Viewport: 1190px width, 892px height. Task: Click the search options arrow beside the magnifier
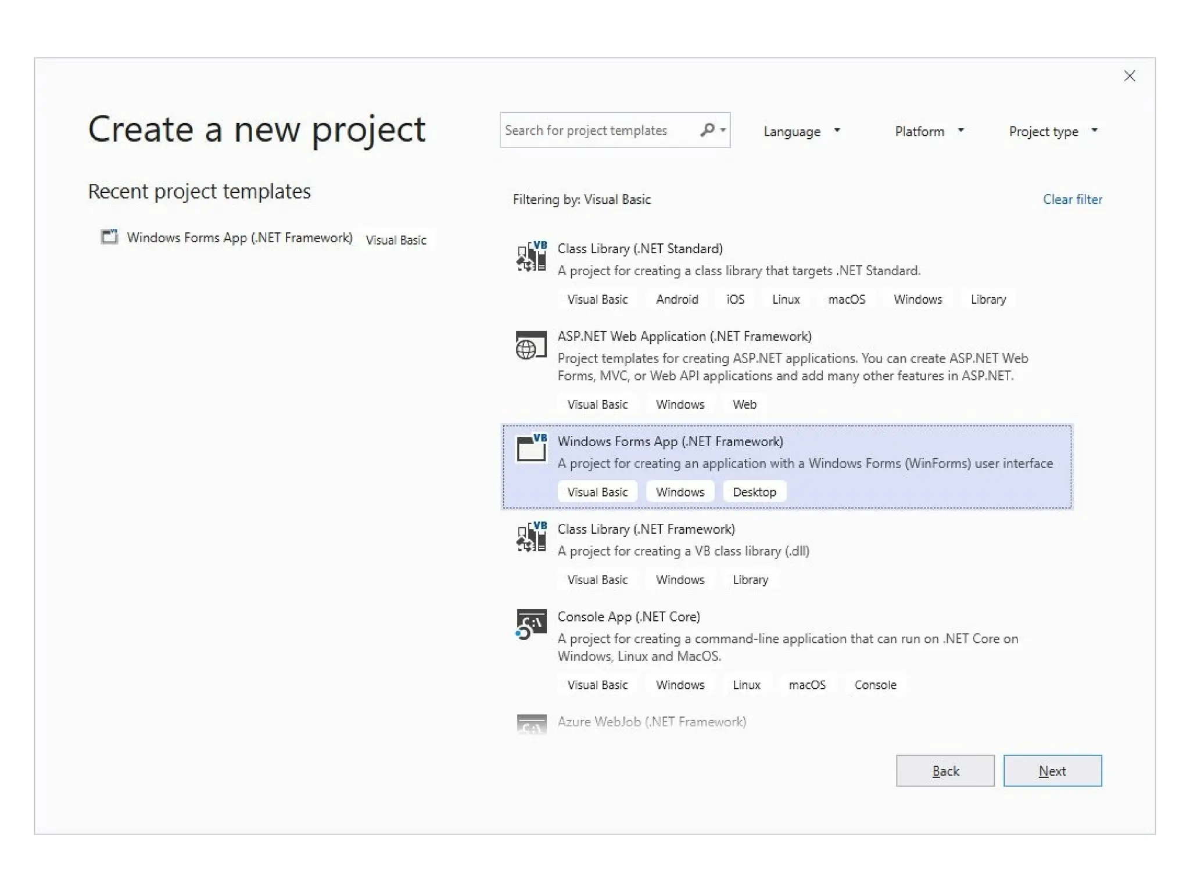pos(723,130)
